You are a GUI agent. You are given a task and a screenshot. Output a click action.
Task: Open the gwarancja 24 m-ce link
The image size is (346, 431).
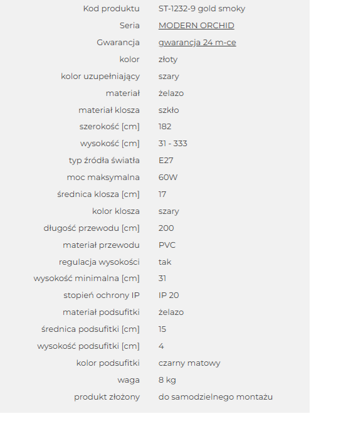pyautogui.click(x=197, y=43)
